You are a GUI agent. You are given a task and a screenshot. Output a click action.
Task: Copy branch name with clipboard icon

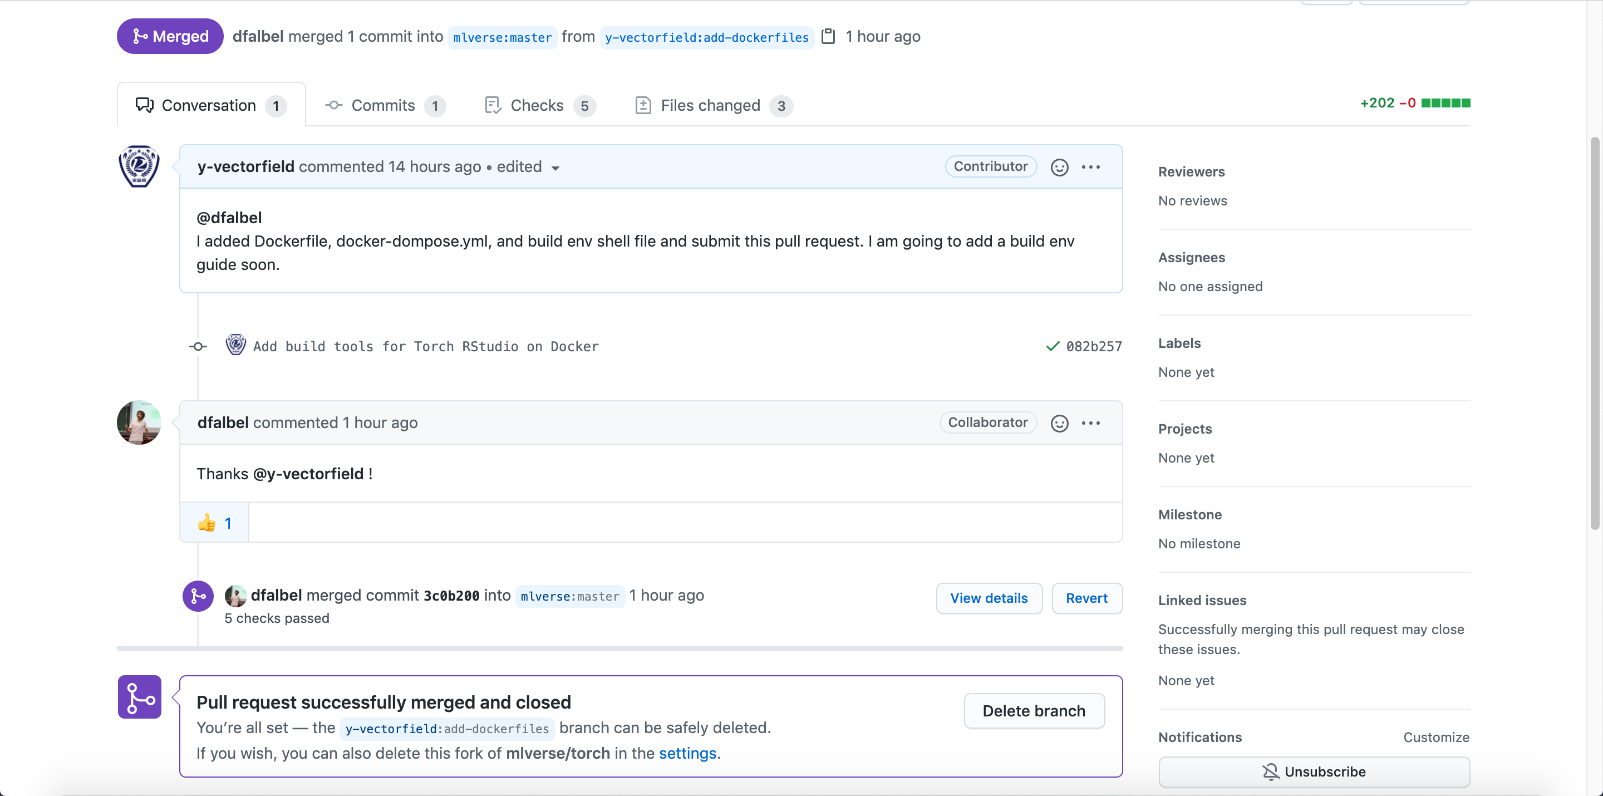[828, 36]
